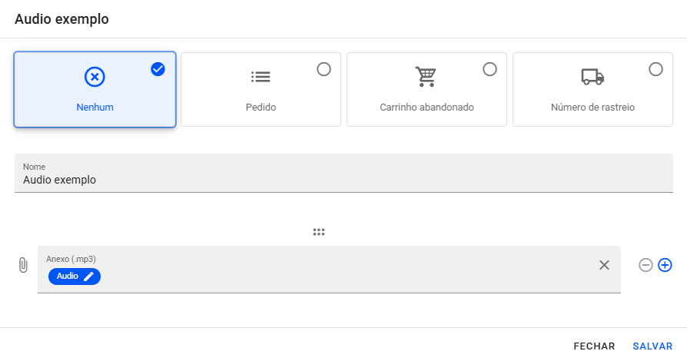Screen dimensions: 687x361
Task: Remove the attachment row with minus icon
Action: coord(646,265)
